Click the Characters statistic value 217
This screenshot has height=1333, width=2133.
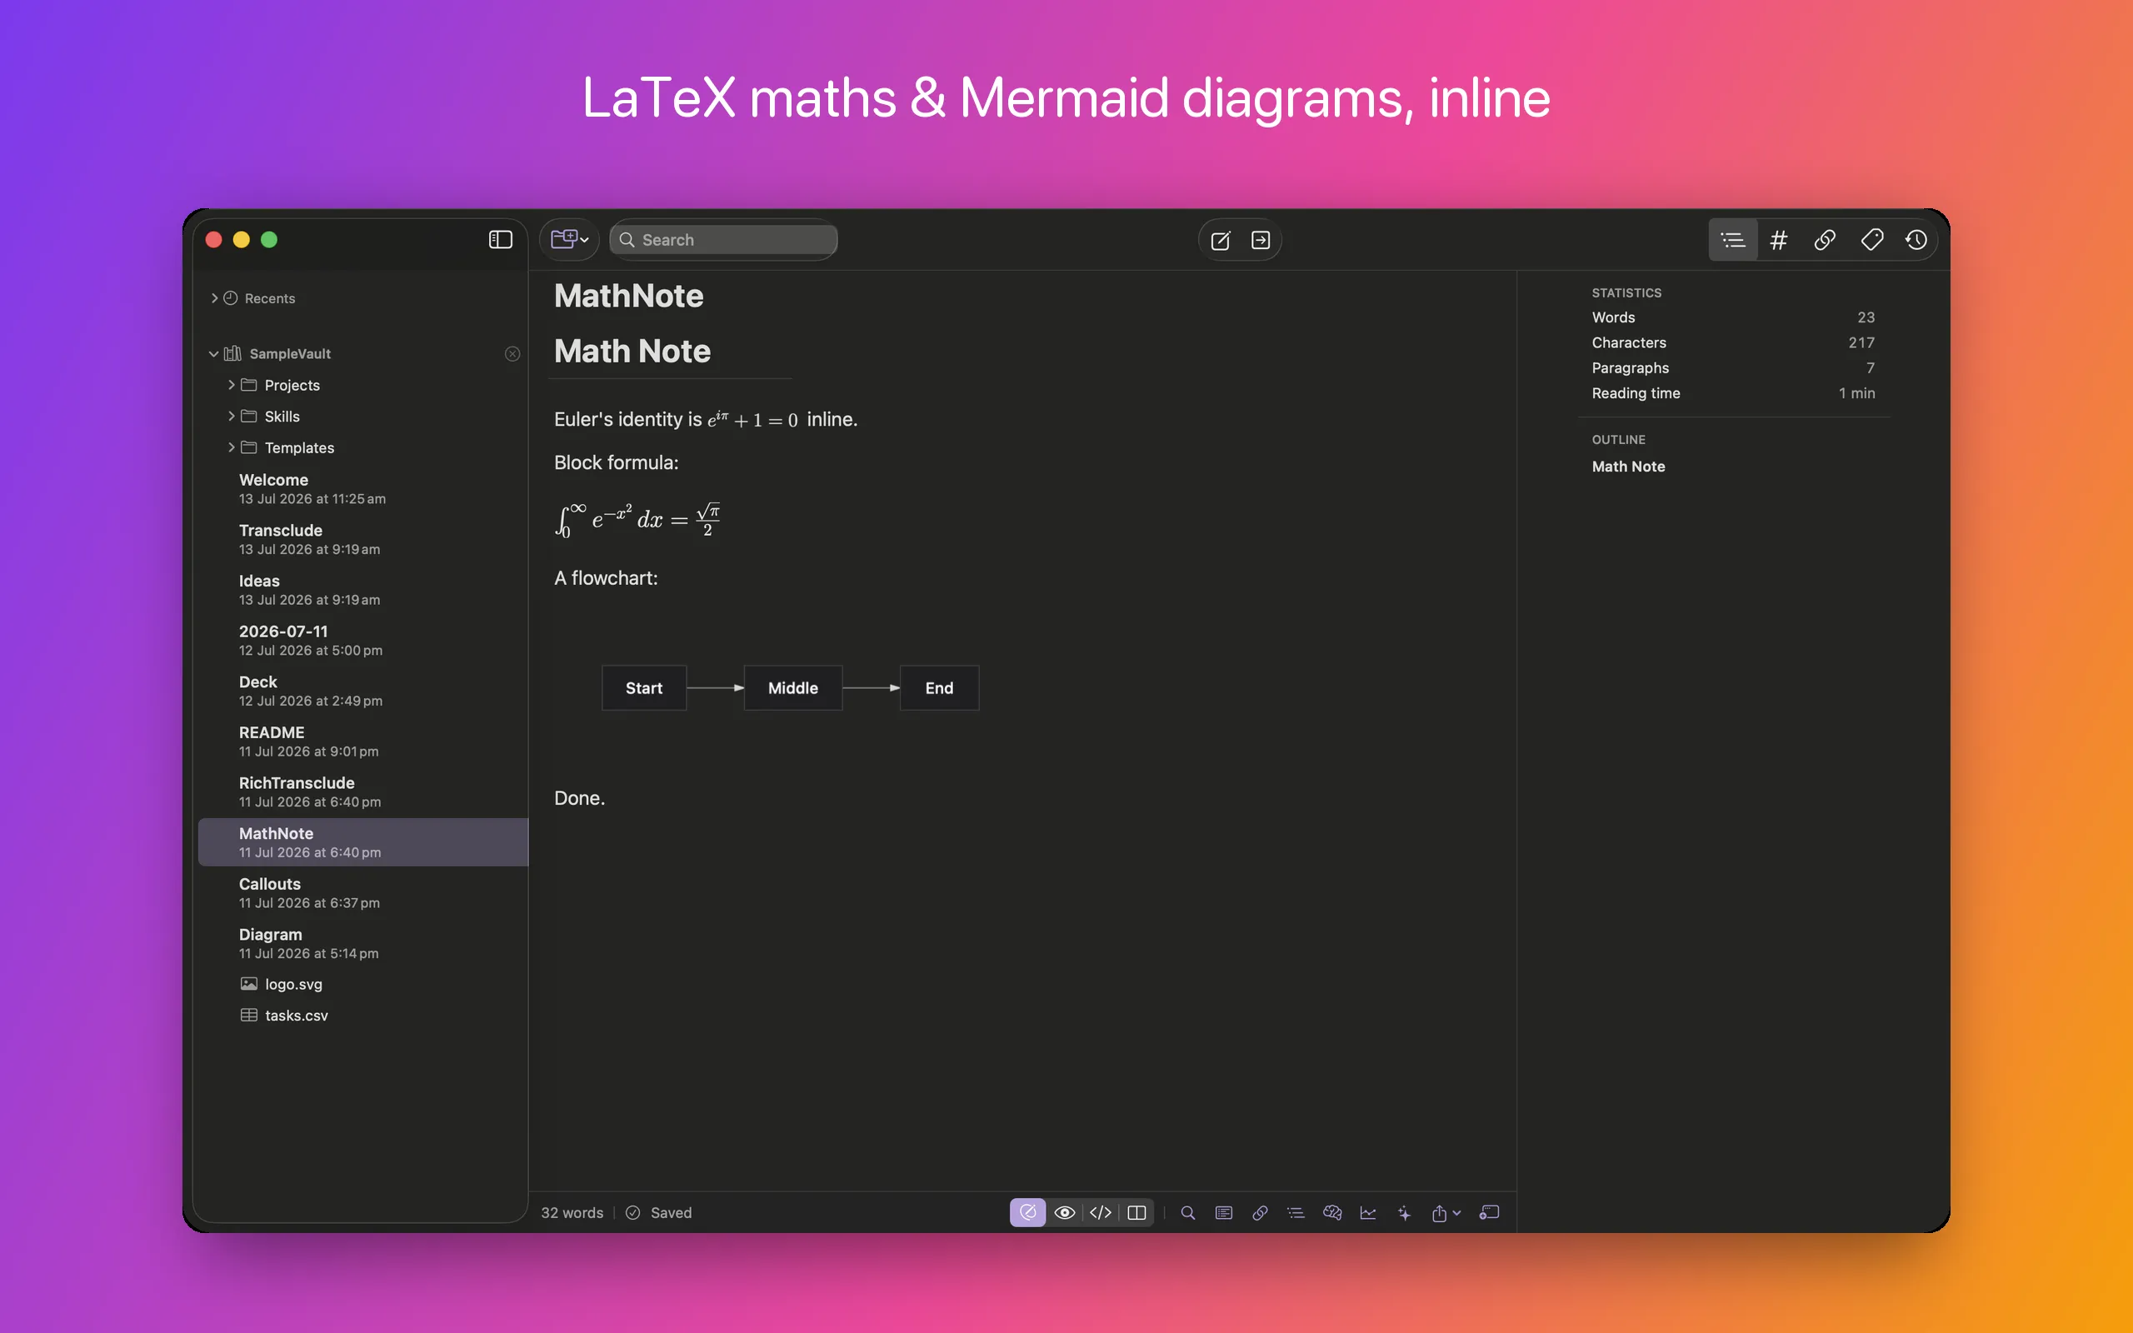[x=1861, y=343]
